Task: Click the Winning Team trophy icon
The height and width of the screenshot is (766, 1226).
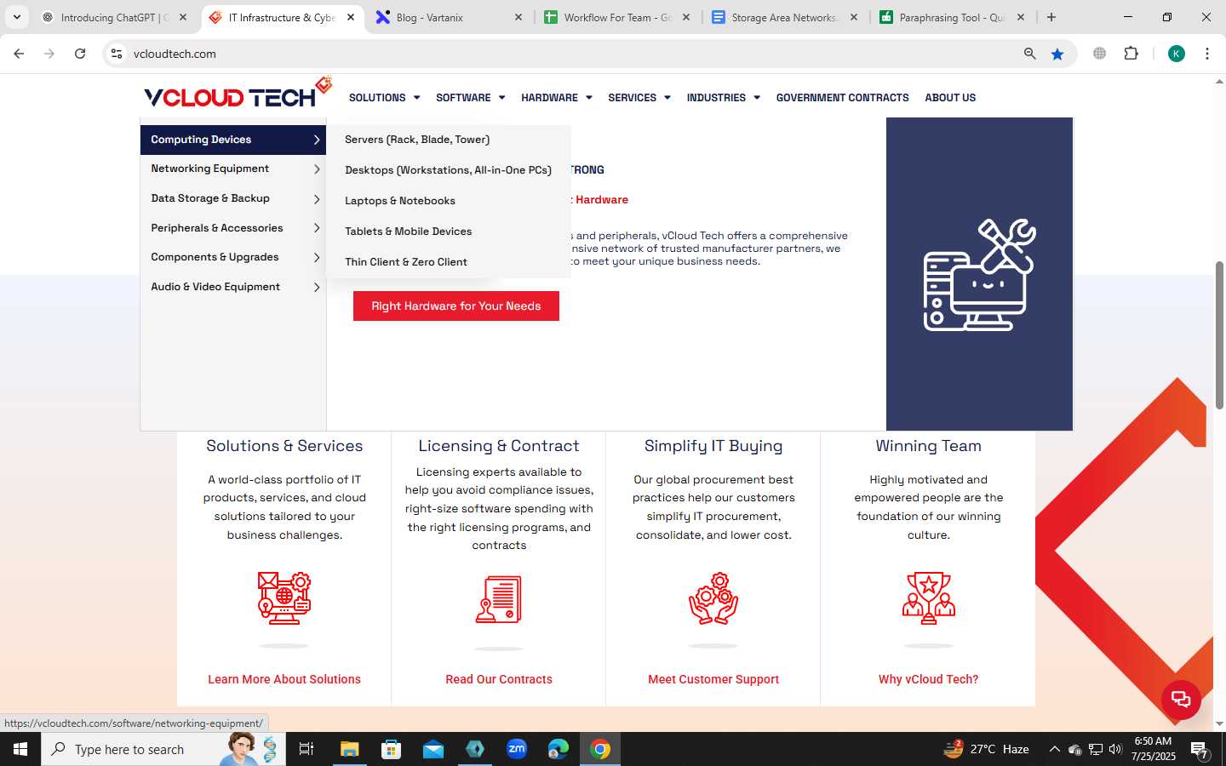Action: (929, 598)
